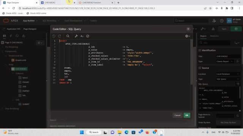This screenshot has height=136, width=243.
Task: Click the Title field containing CHECKBOX2
Action: click(228, 56)
